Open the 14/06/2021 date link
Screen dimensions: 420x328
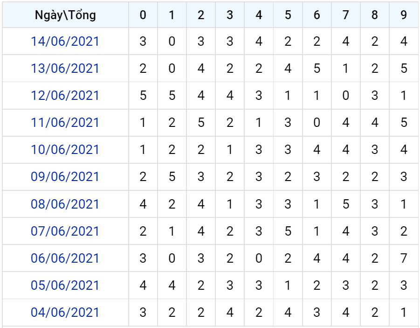pyautogui.click(x=65, y=42)
